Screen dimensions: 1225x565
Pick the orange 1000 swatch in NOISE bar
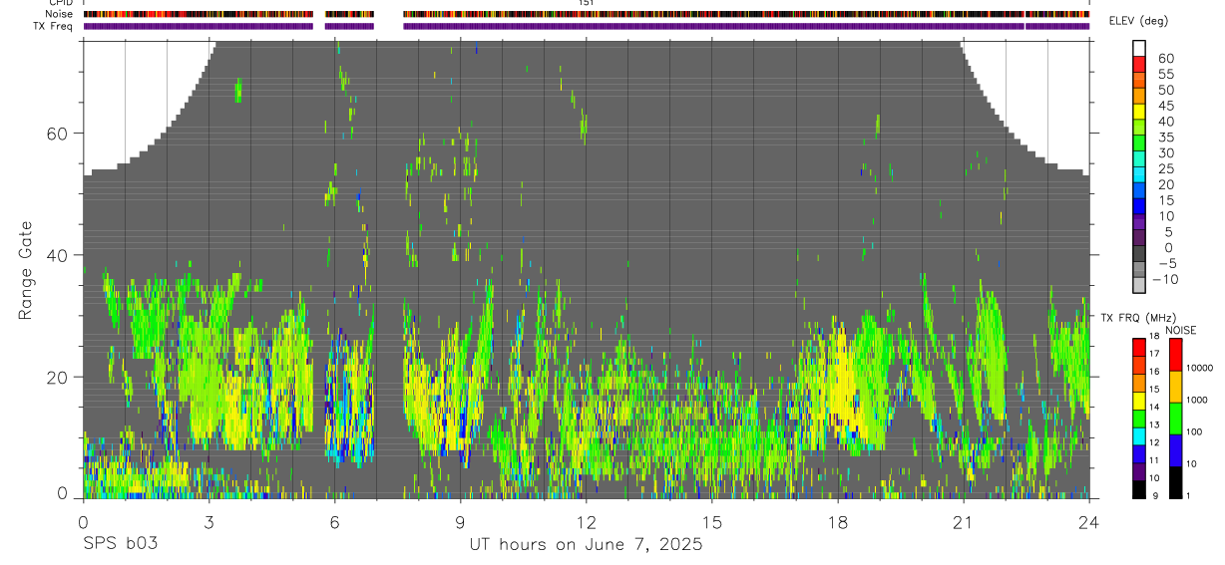click(x=1176, y=387)
